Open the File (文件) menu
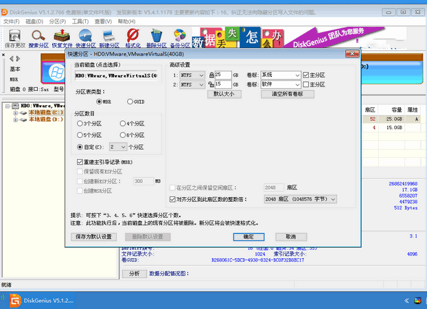The height and width of the screenshot is (309, 427). [12, 21]
